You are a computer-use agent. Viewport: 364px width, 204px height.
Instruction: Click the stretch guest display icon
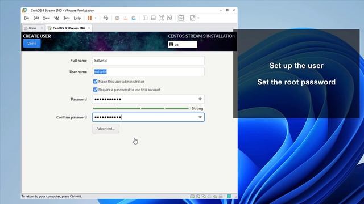click(x=192, y=18)
